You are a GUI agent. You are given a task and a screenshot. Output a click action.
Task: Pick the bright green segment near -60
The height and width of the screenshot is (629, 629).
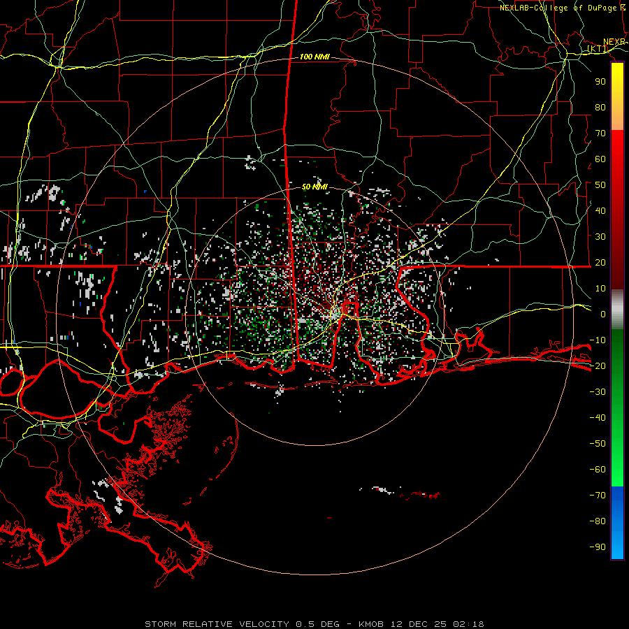tap(617, 475)
